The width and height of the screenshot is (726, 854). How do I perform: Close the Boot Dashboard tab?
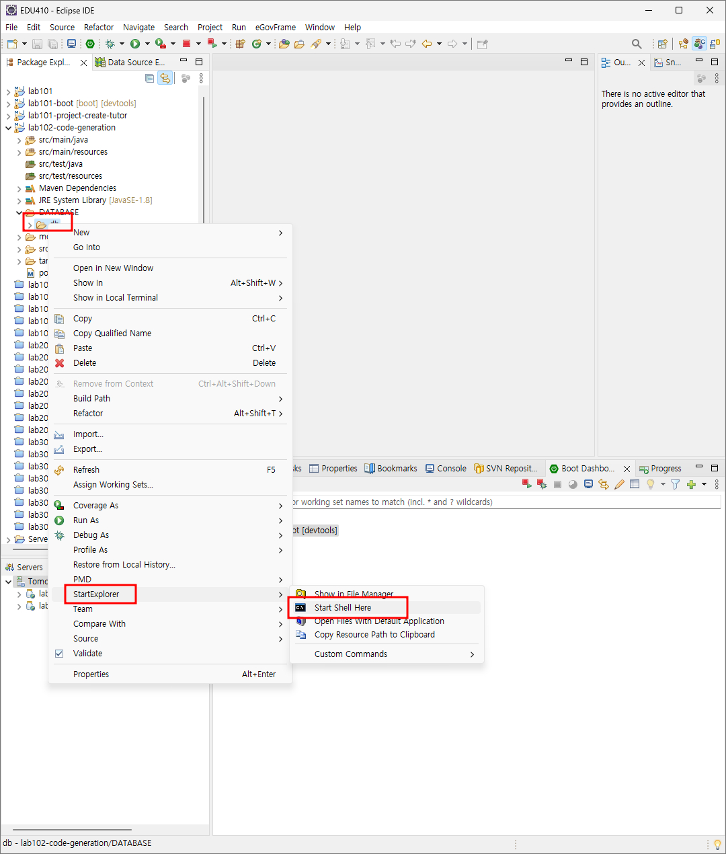(x=627, y=469)
